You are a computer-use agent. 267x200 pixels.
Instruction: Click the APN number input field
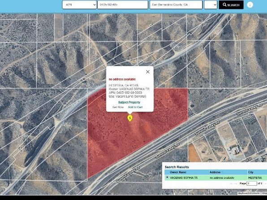point(123,5)
